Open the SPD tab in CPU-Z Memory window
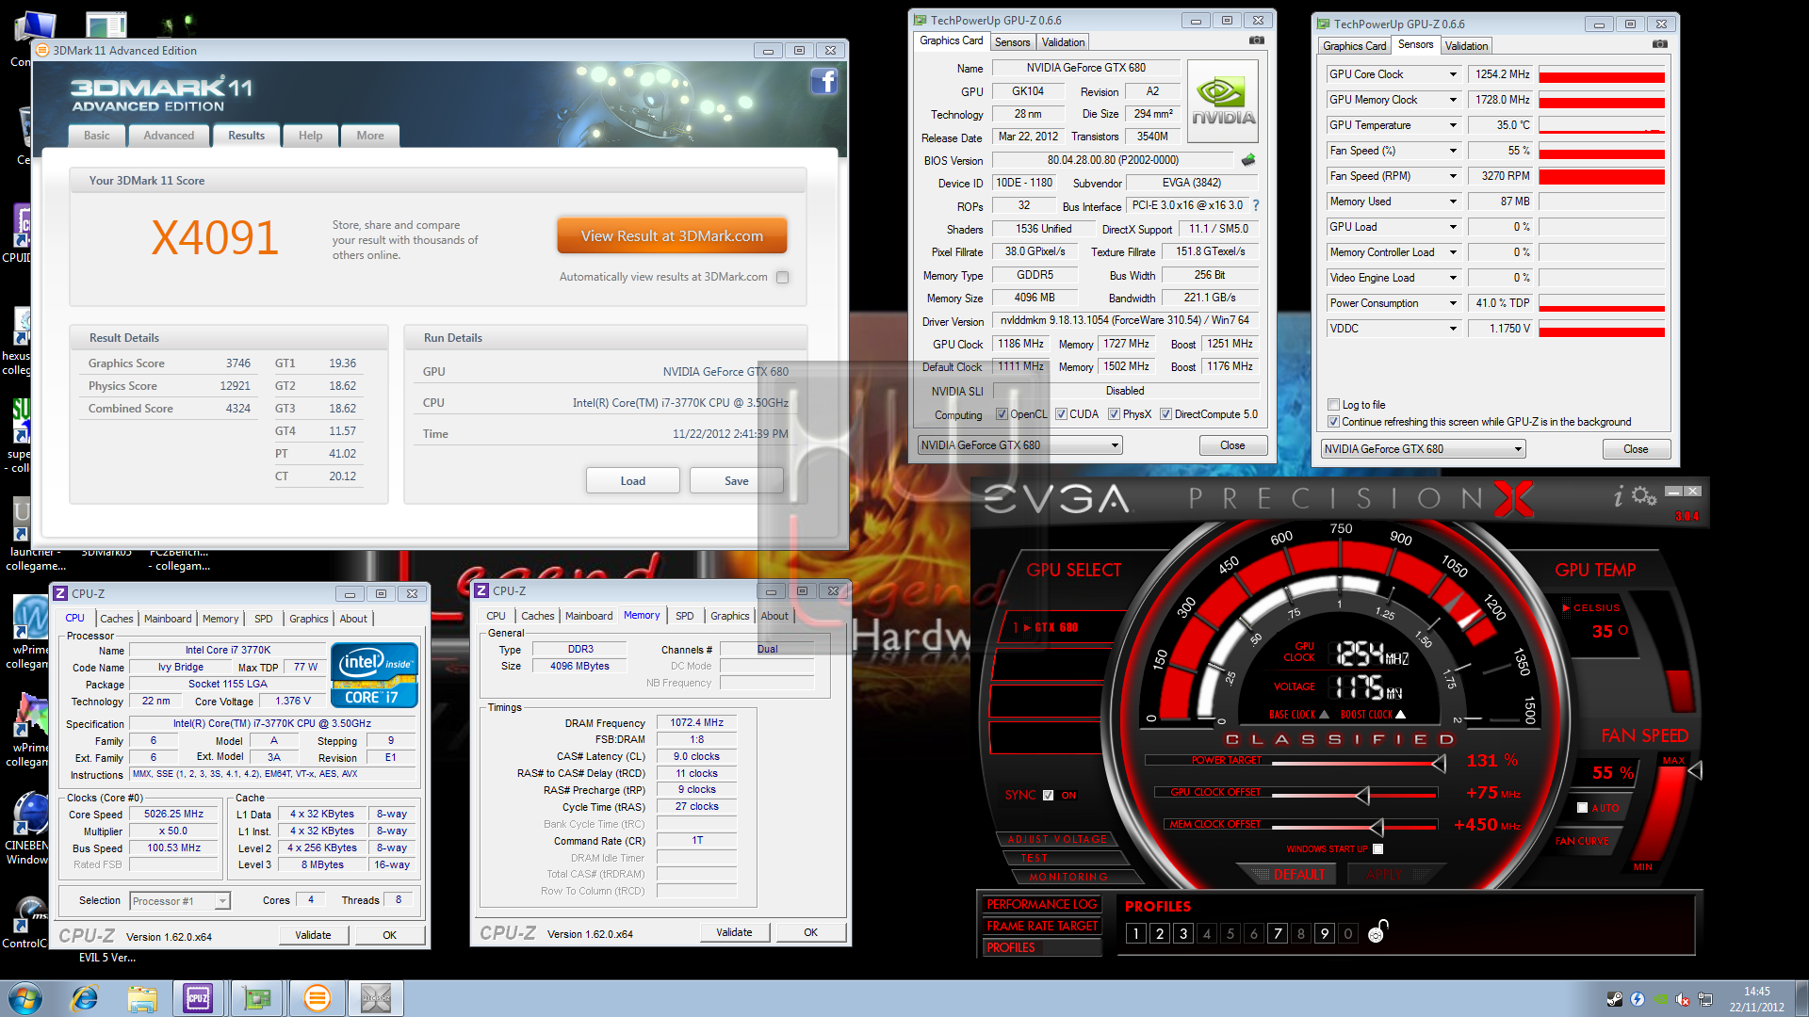 [x=685, y=616]
